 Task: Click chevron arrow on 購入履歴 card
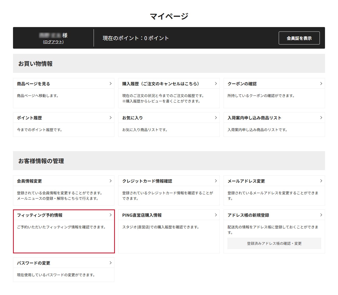pos(216,84)
